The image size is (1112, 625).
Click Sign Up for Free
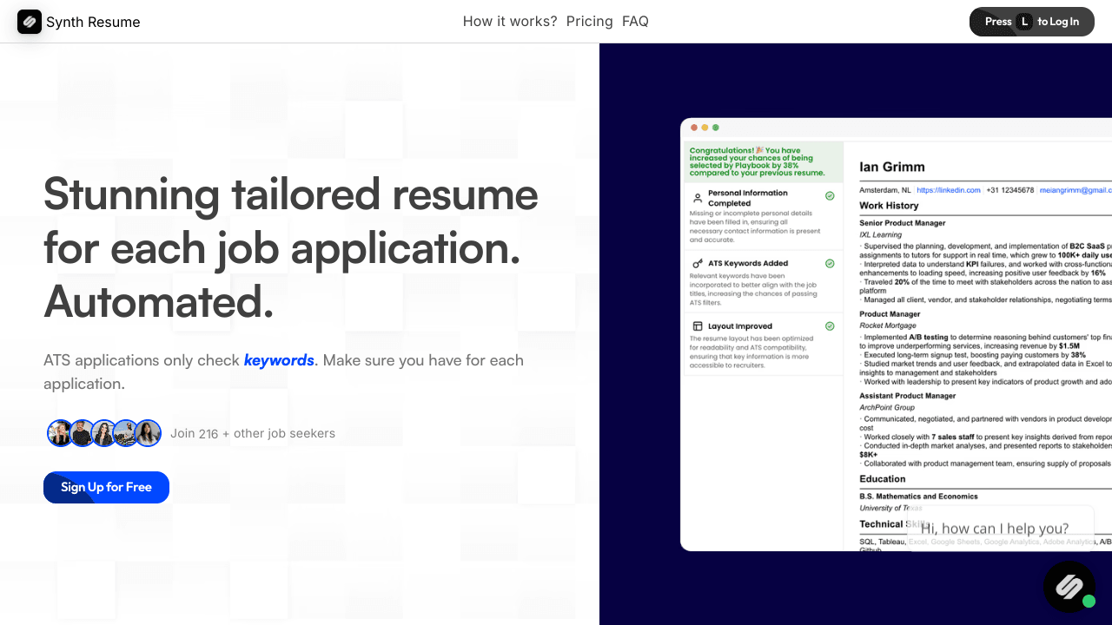[106, 487]
